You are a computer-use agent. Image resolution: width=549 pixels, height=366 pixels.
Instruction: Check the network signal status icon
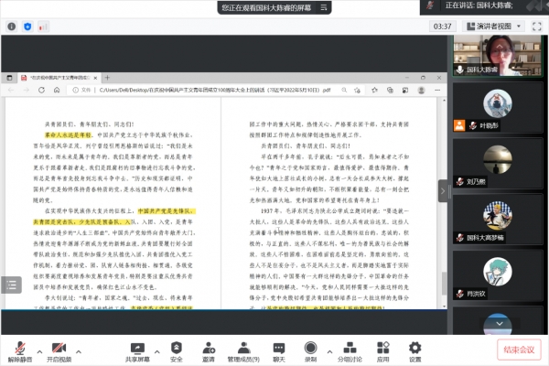tap(43, 27)
